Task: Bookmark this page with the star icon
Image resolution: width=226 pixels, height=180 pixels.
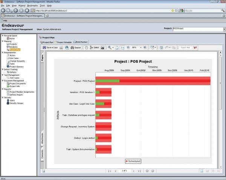Action: pyautogui.click(x=173, y=10)
